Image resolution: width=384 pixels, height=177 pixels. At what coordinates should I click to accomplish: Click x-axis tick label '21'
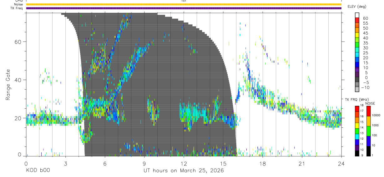pos(302,164)
